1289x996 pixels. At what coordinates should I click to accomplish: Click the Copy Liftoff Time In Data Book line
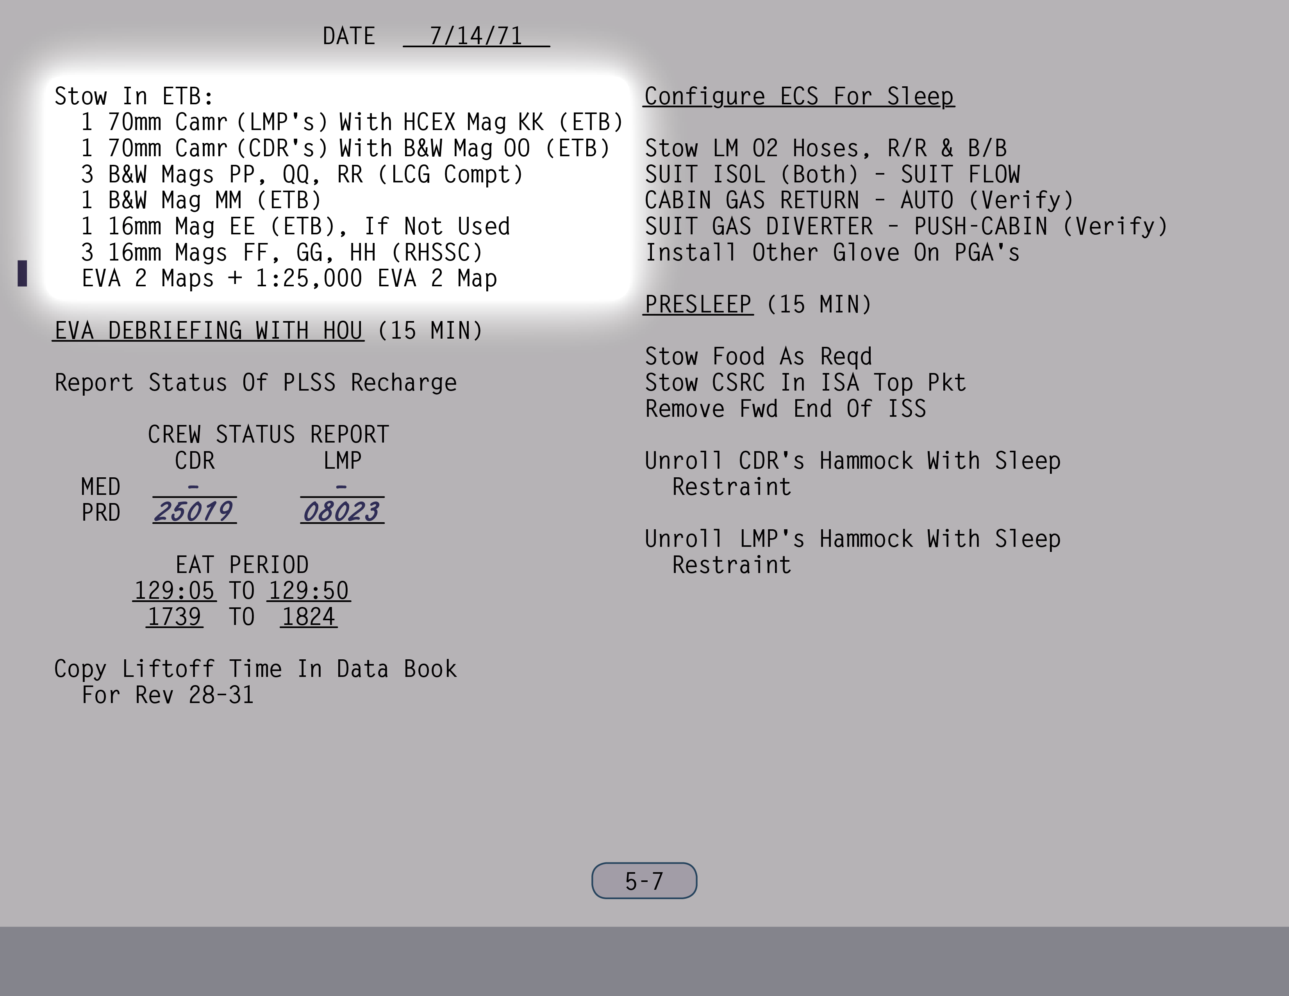point(255,669)
